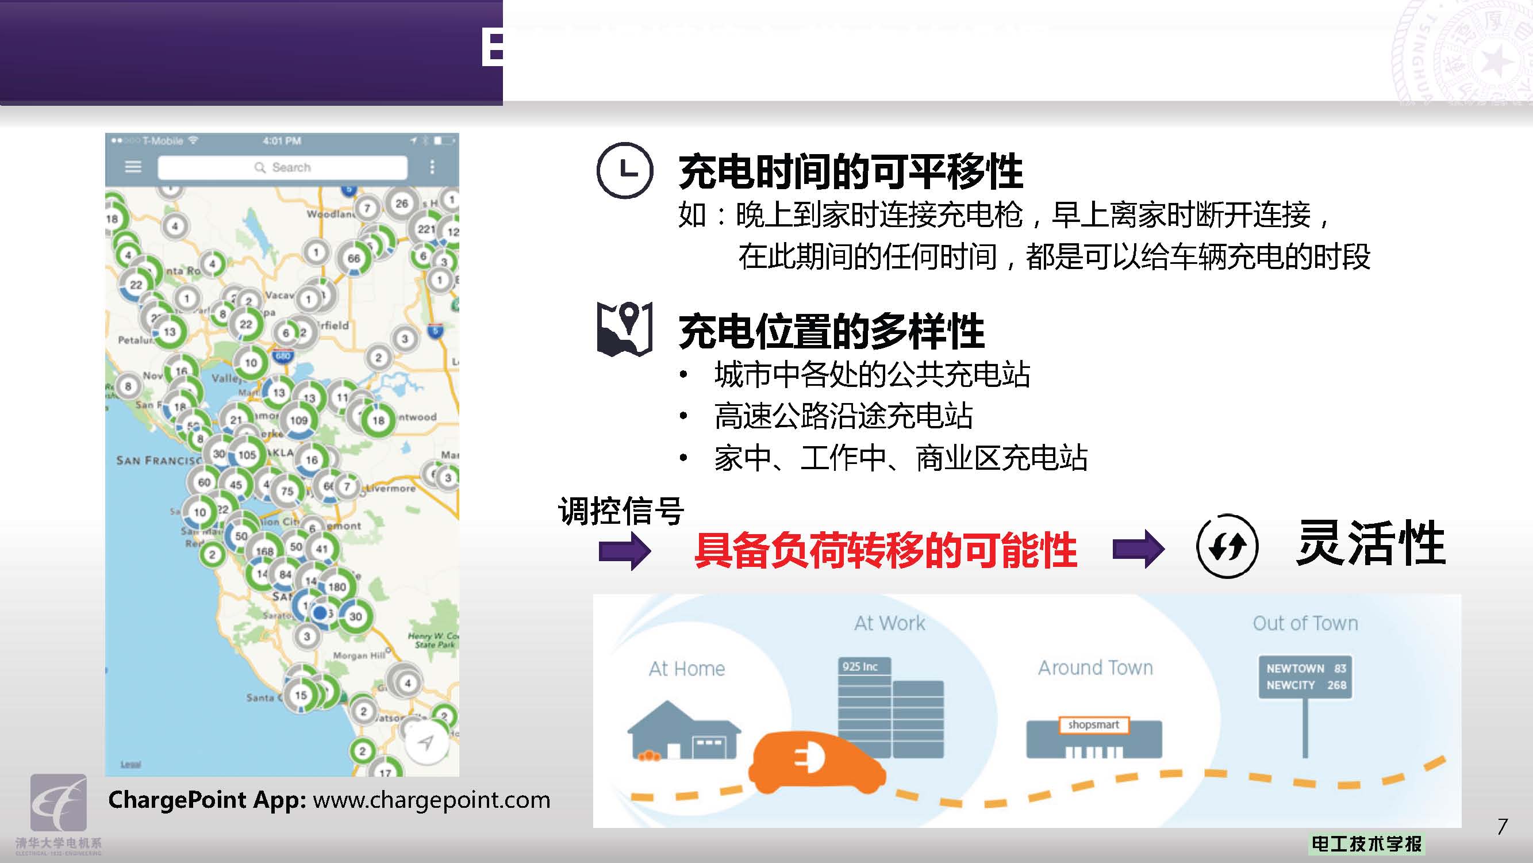The image size is (1533, 863).
Task: Click the purple arrow under 调控信号
Action: pos(624,551)
